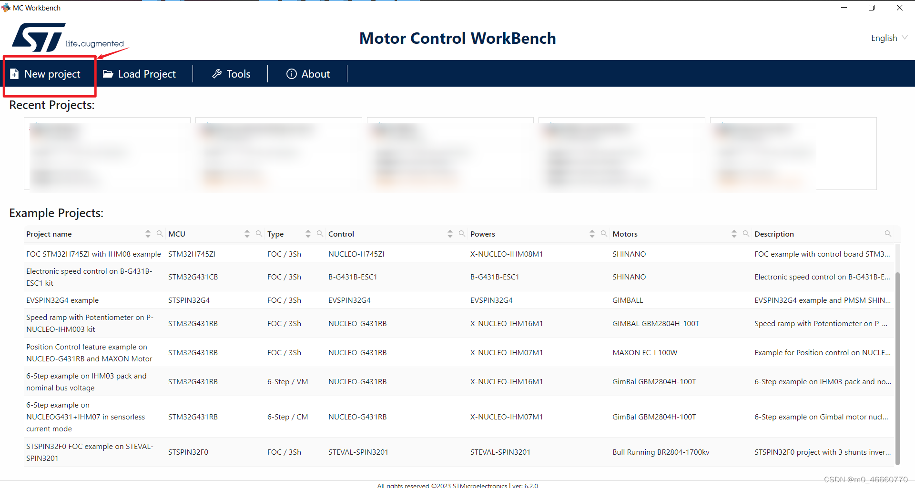915x488 pixels.
Task: Select the GIMBAL GBM2804H-100T motors cell
Action: pyautogui.click(x=656, y=323)
